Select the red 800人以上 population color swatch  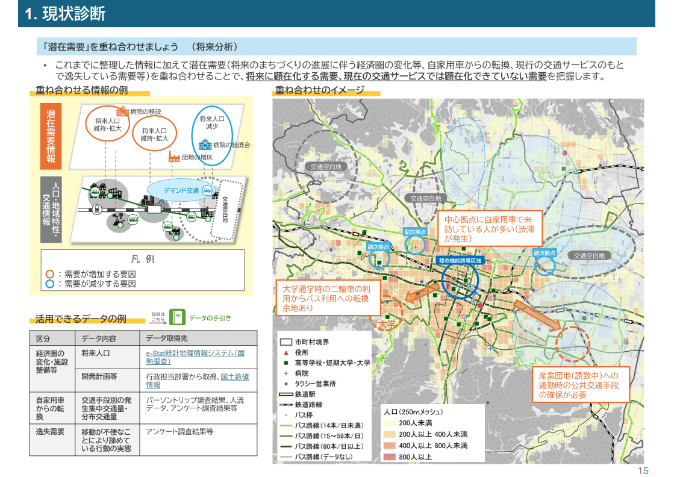click(389, 456)
